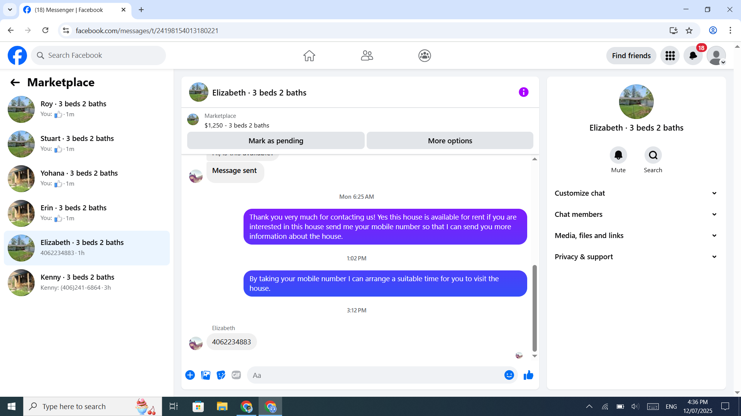Open the Facebook menu grid icon
The height and width of the screenshot is (416, 741).
(x=670, y=56)
